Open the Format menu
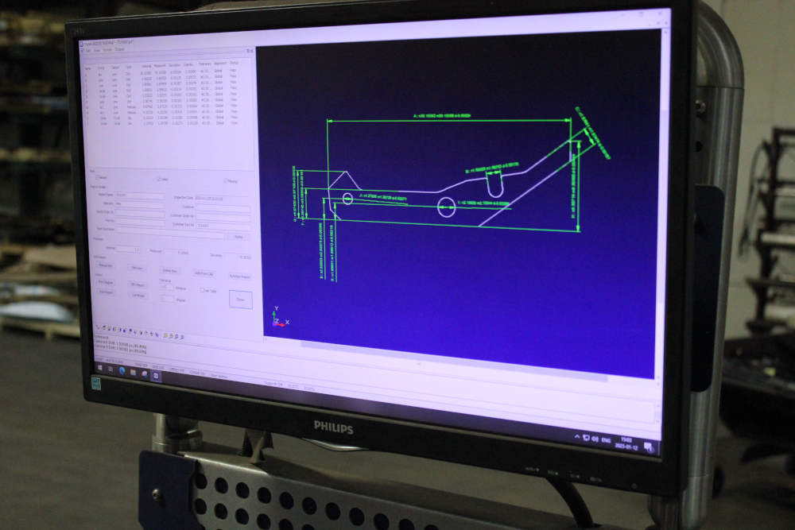Viewport: 795px width, 530px height. tap(107, 49)
